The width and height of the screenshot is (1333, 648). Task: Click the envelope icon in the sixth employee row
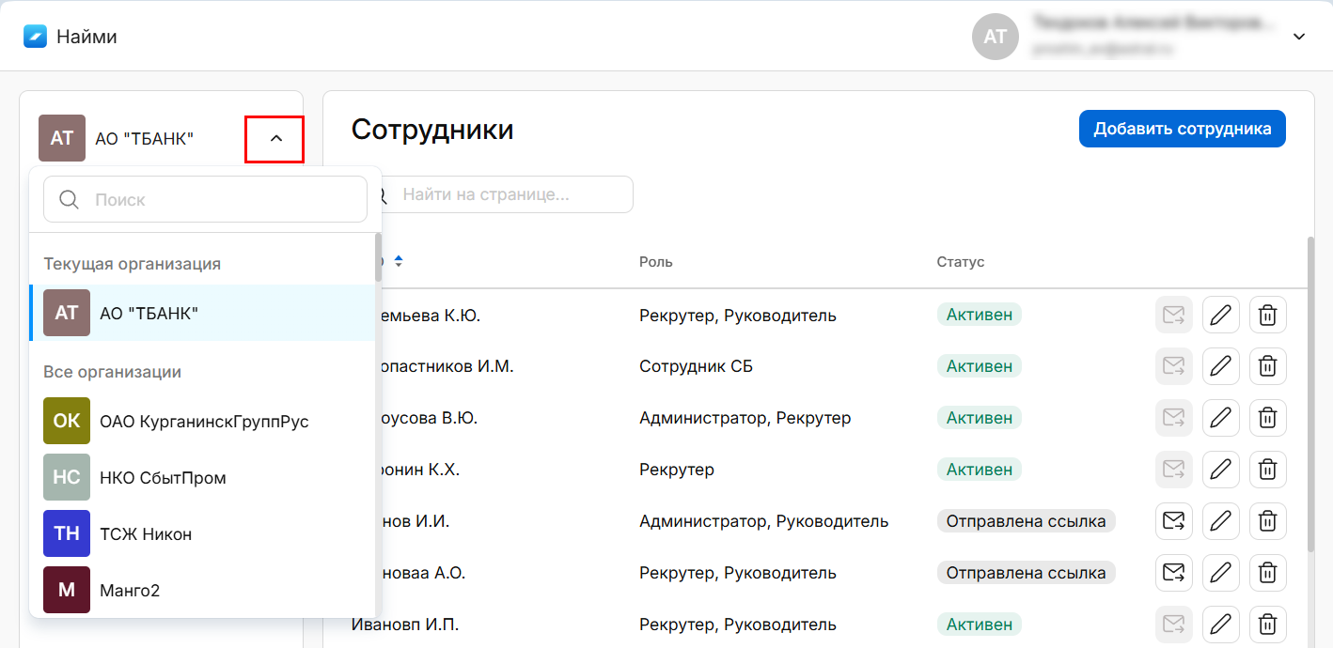[x=1173, y=573]
